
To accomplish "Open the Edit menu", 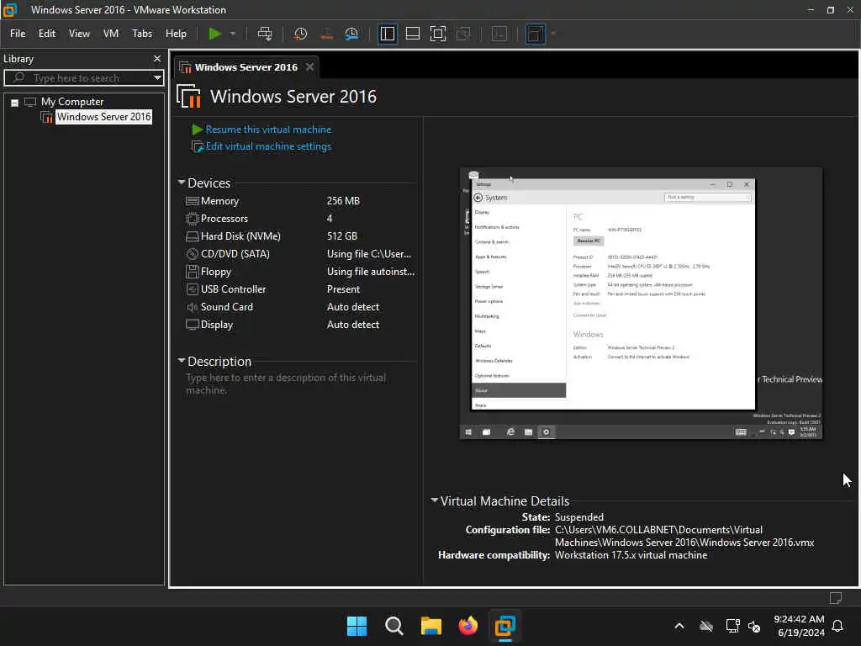I will pos(47,34).
